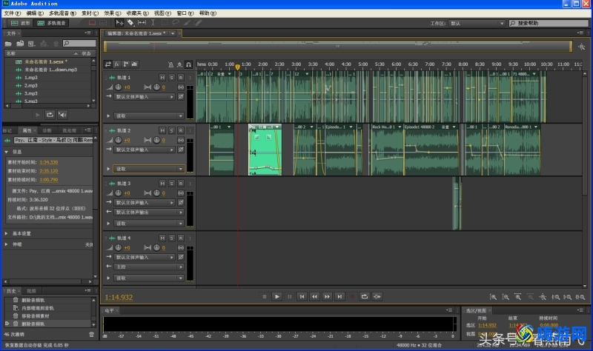The height and width of the screenshot is (351, 593).
Task: Adjust volume knob of track 轨道 1
Action: point(119,87)
